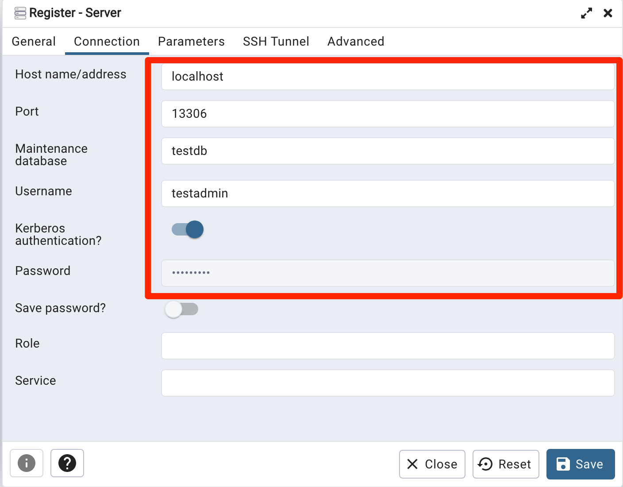Screen dimensions: 623x487
Task: Click the circular arrow icon on Reset button
Action: tap(485, 464)
